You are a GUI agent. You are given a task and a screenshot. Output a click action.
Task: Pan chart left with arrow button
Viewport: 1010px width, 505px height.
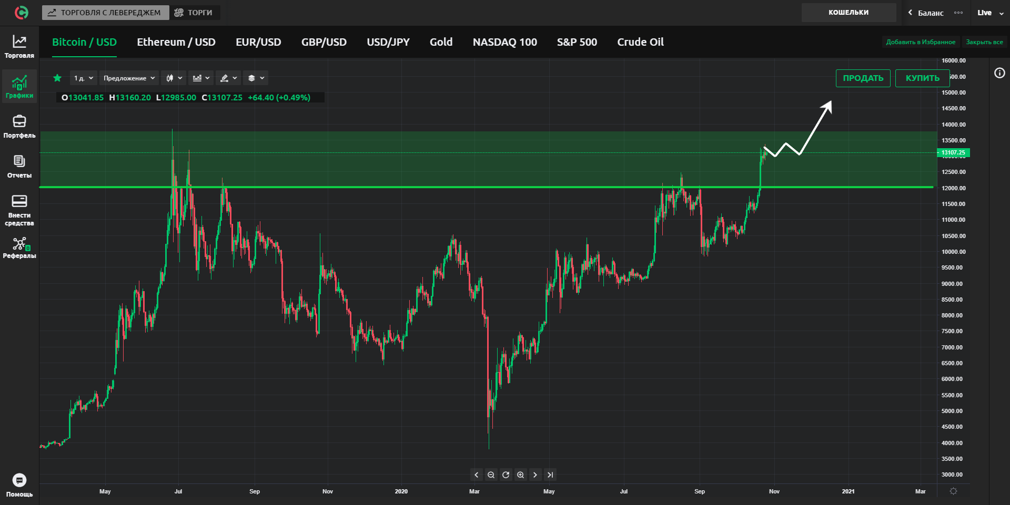(477, 475)
